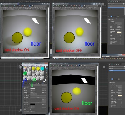Select the cyan material sphere slot
Screen dimensions: 125x115
[42, 68]
